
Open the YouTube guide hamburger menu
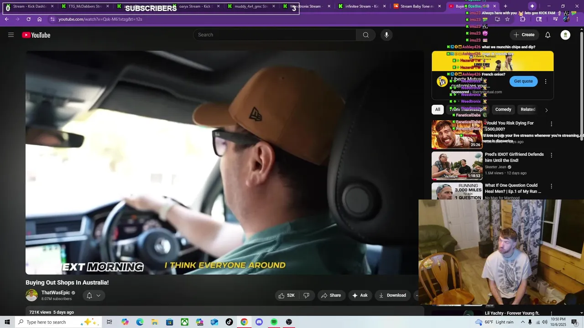(11, 35)
